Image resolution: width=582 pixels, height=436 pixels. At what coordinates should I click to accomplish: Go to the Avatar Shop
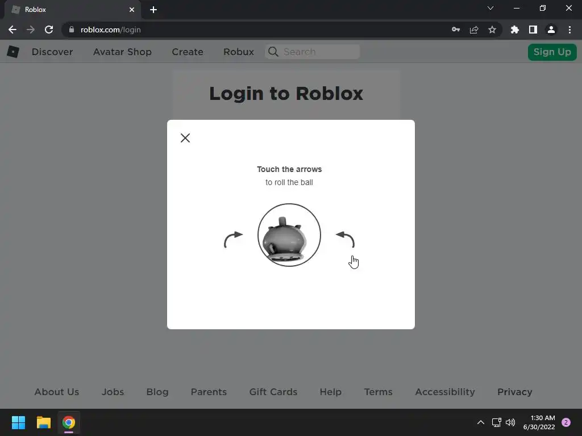tap(122, 52)
